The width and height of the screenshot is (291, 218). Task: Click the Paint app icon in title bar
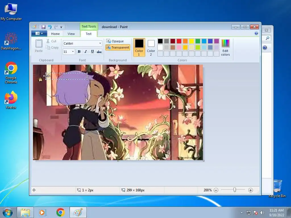(x=34, y=27)
